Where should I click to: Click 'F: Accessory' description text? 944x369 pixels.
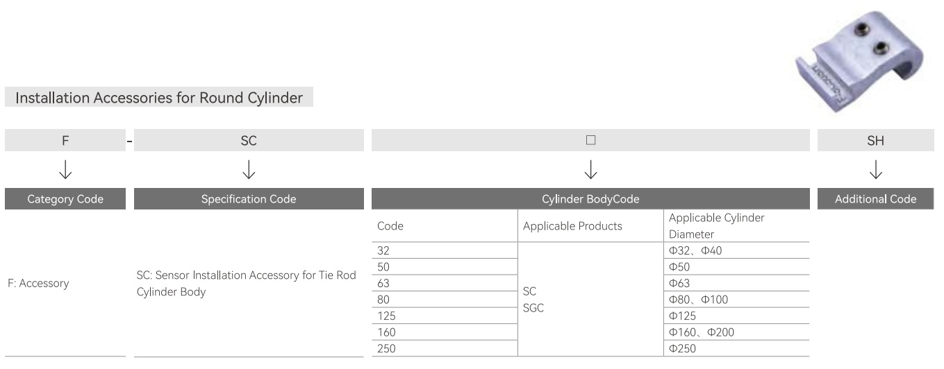(39, 284)
